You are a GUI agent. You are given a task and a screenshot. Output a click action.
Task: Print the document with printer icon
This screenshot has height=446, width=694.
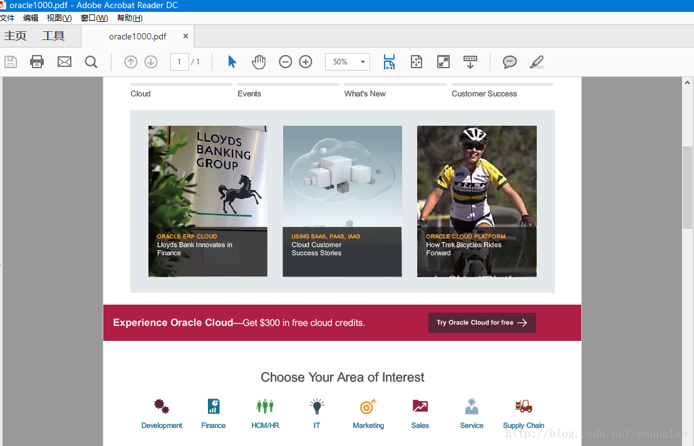click(37, 62)
